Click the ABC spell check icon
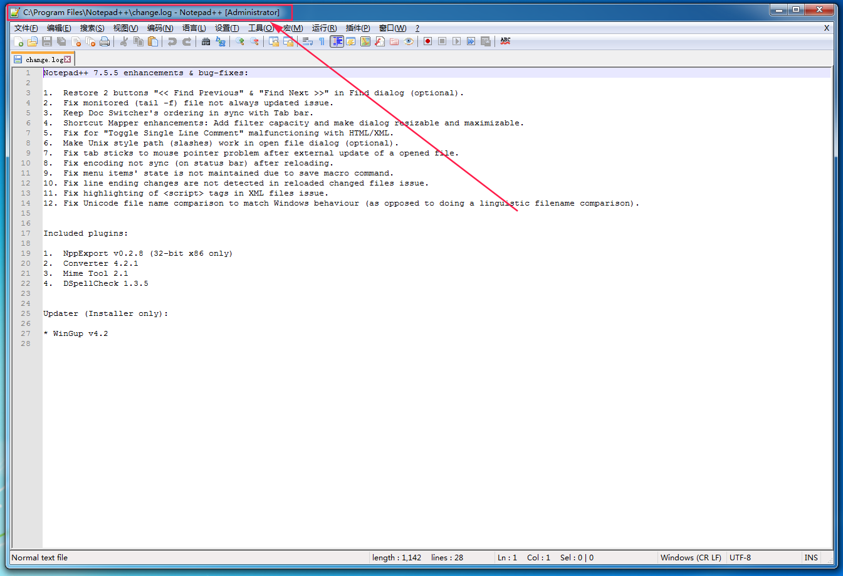This screenshot has height=576, width=843. point(505,41)
